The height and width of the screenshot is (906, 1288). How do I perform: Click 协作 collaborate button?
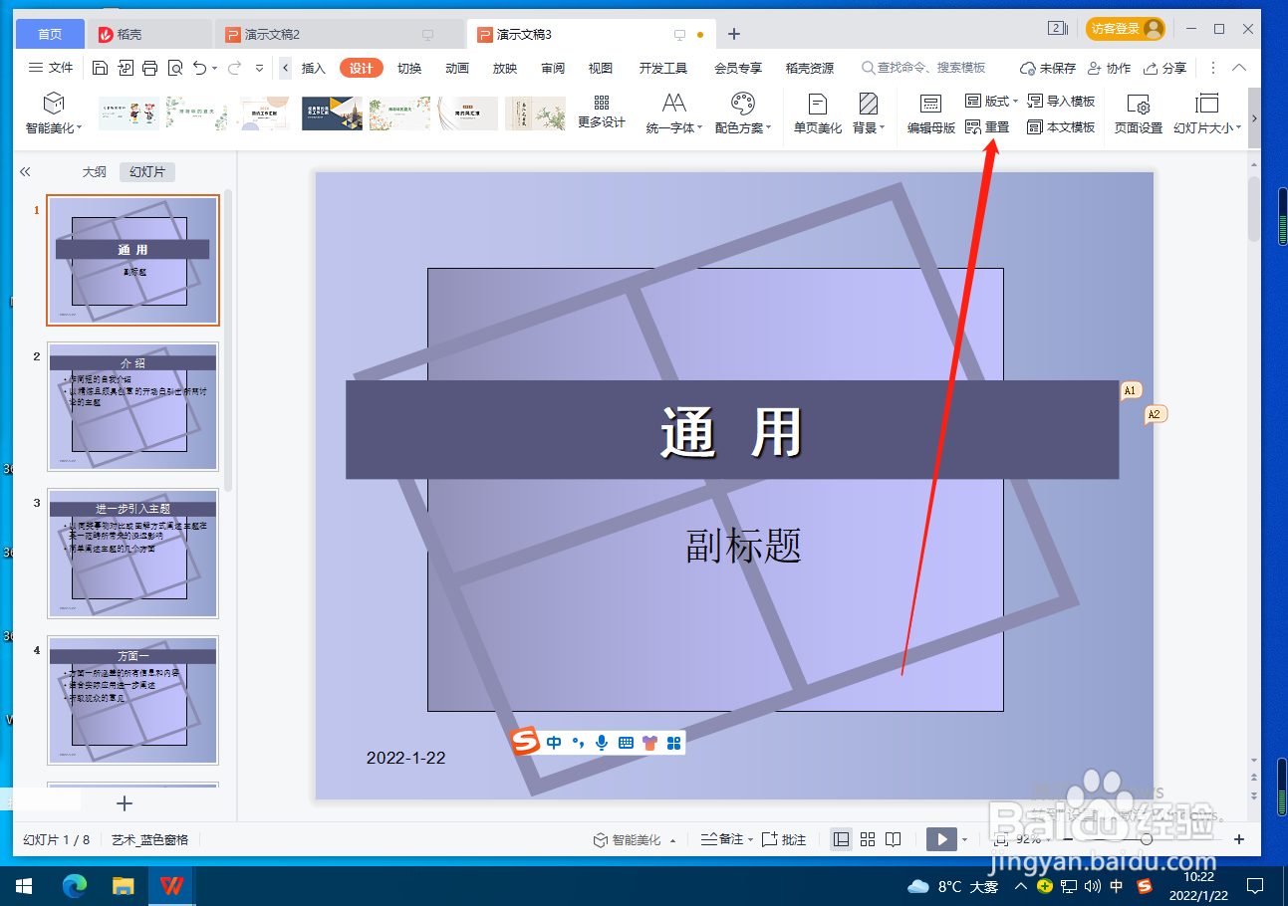[1110, 68]
